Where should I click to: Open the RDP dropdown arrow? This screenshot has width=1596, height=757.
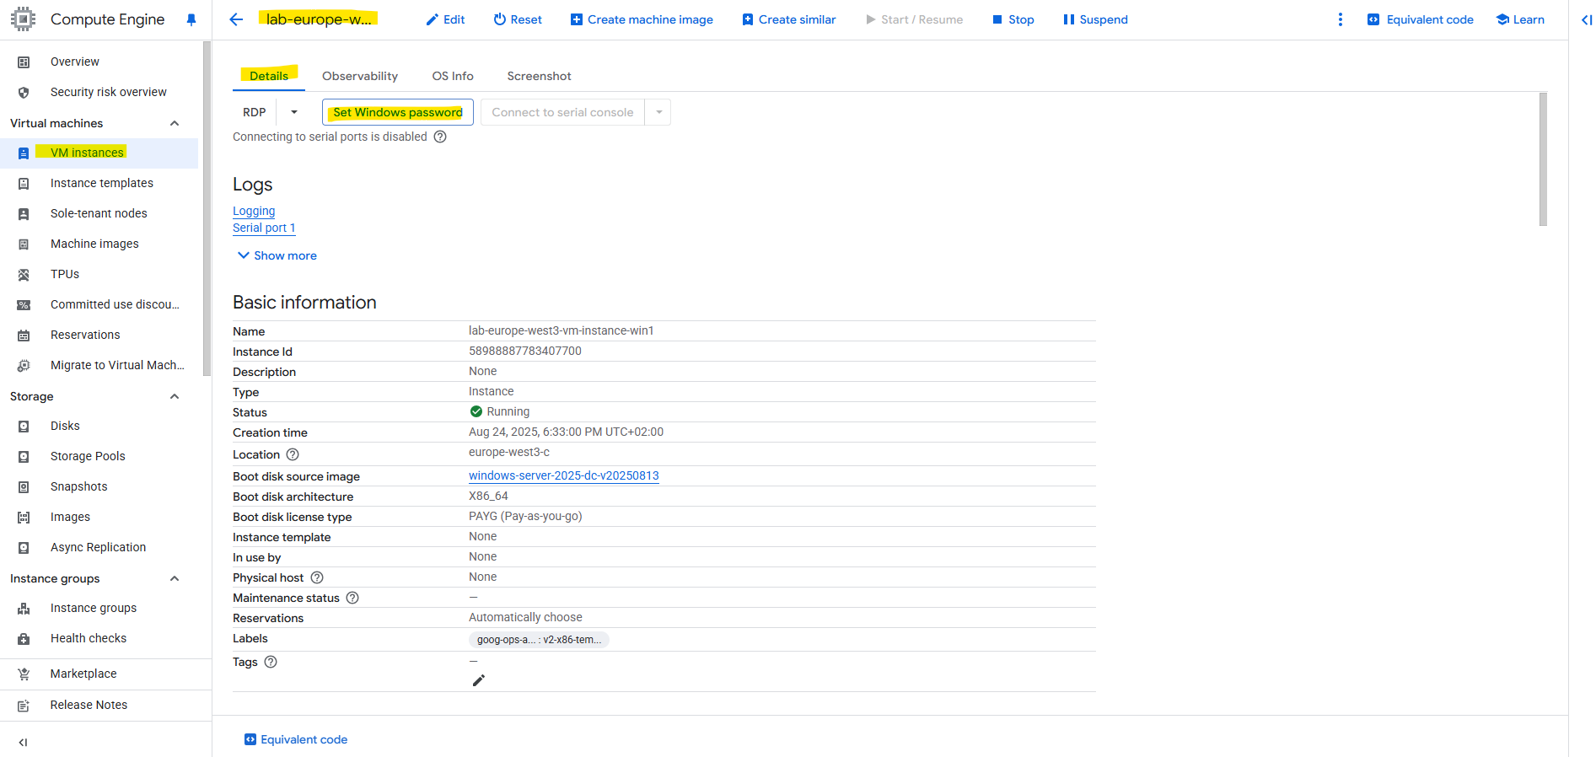294,112
